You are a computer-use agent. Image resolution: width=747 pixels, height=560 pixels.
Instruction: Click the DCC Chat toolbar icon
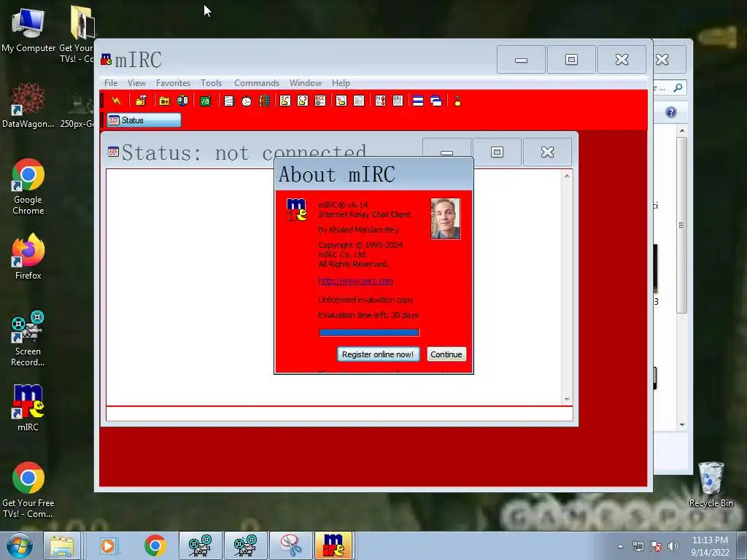click(x=303, y=101)
